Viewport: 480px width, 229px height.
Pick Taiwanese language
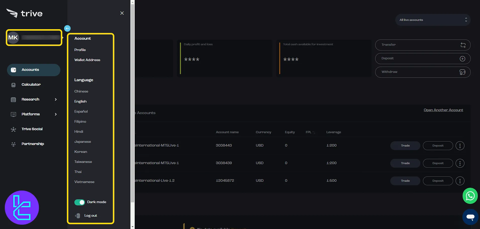coord(83,162)
